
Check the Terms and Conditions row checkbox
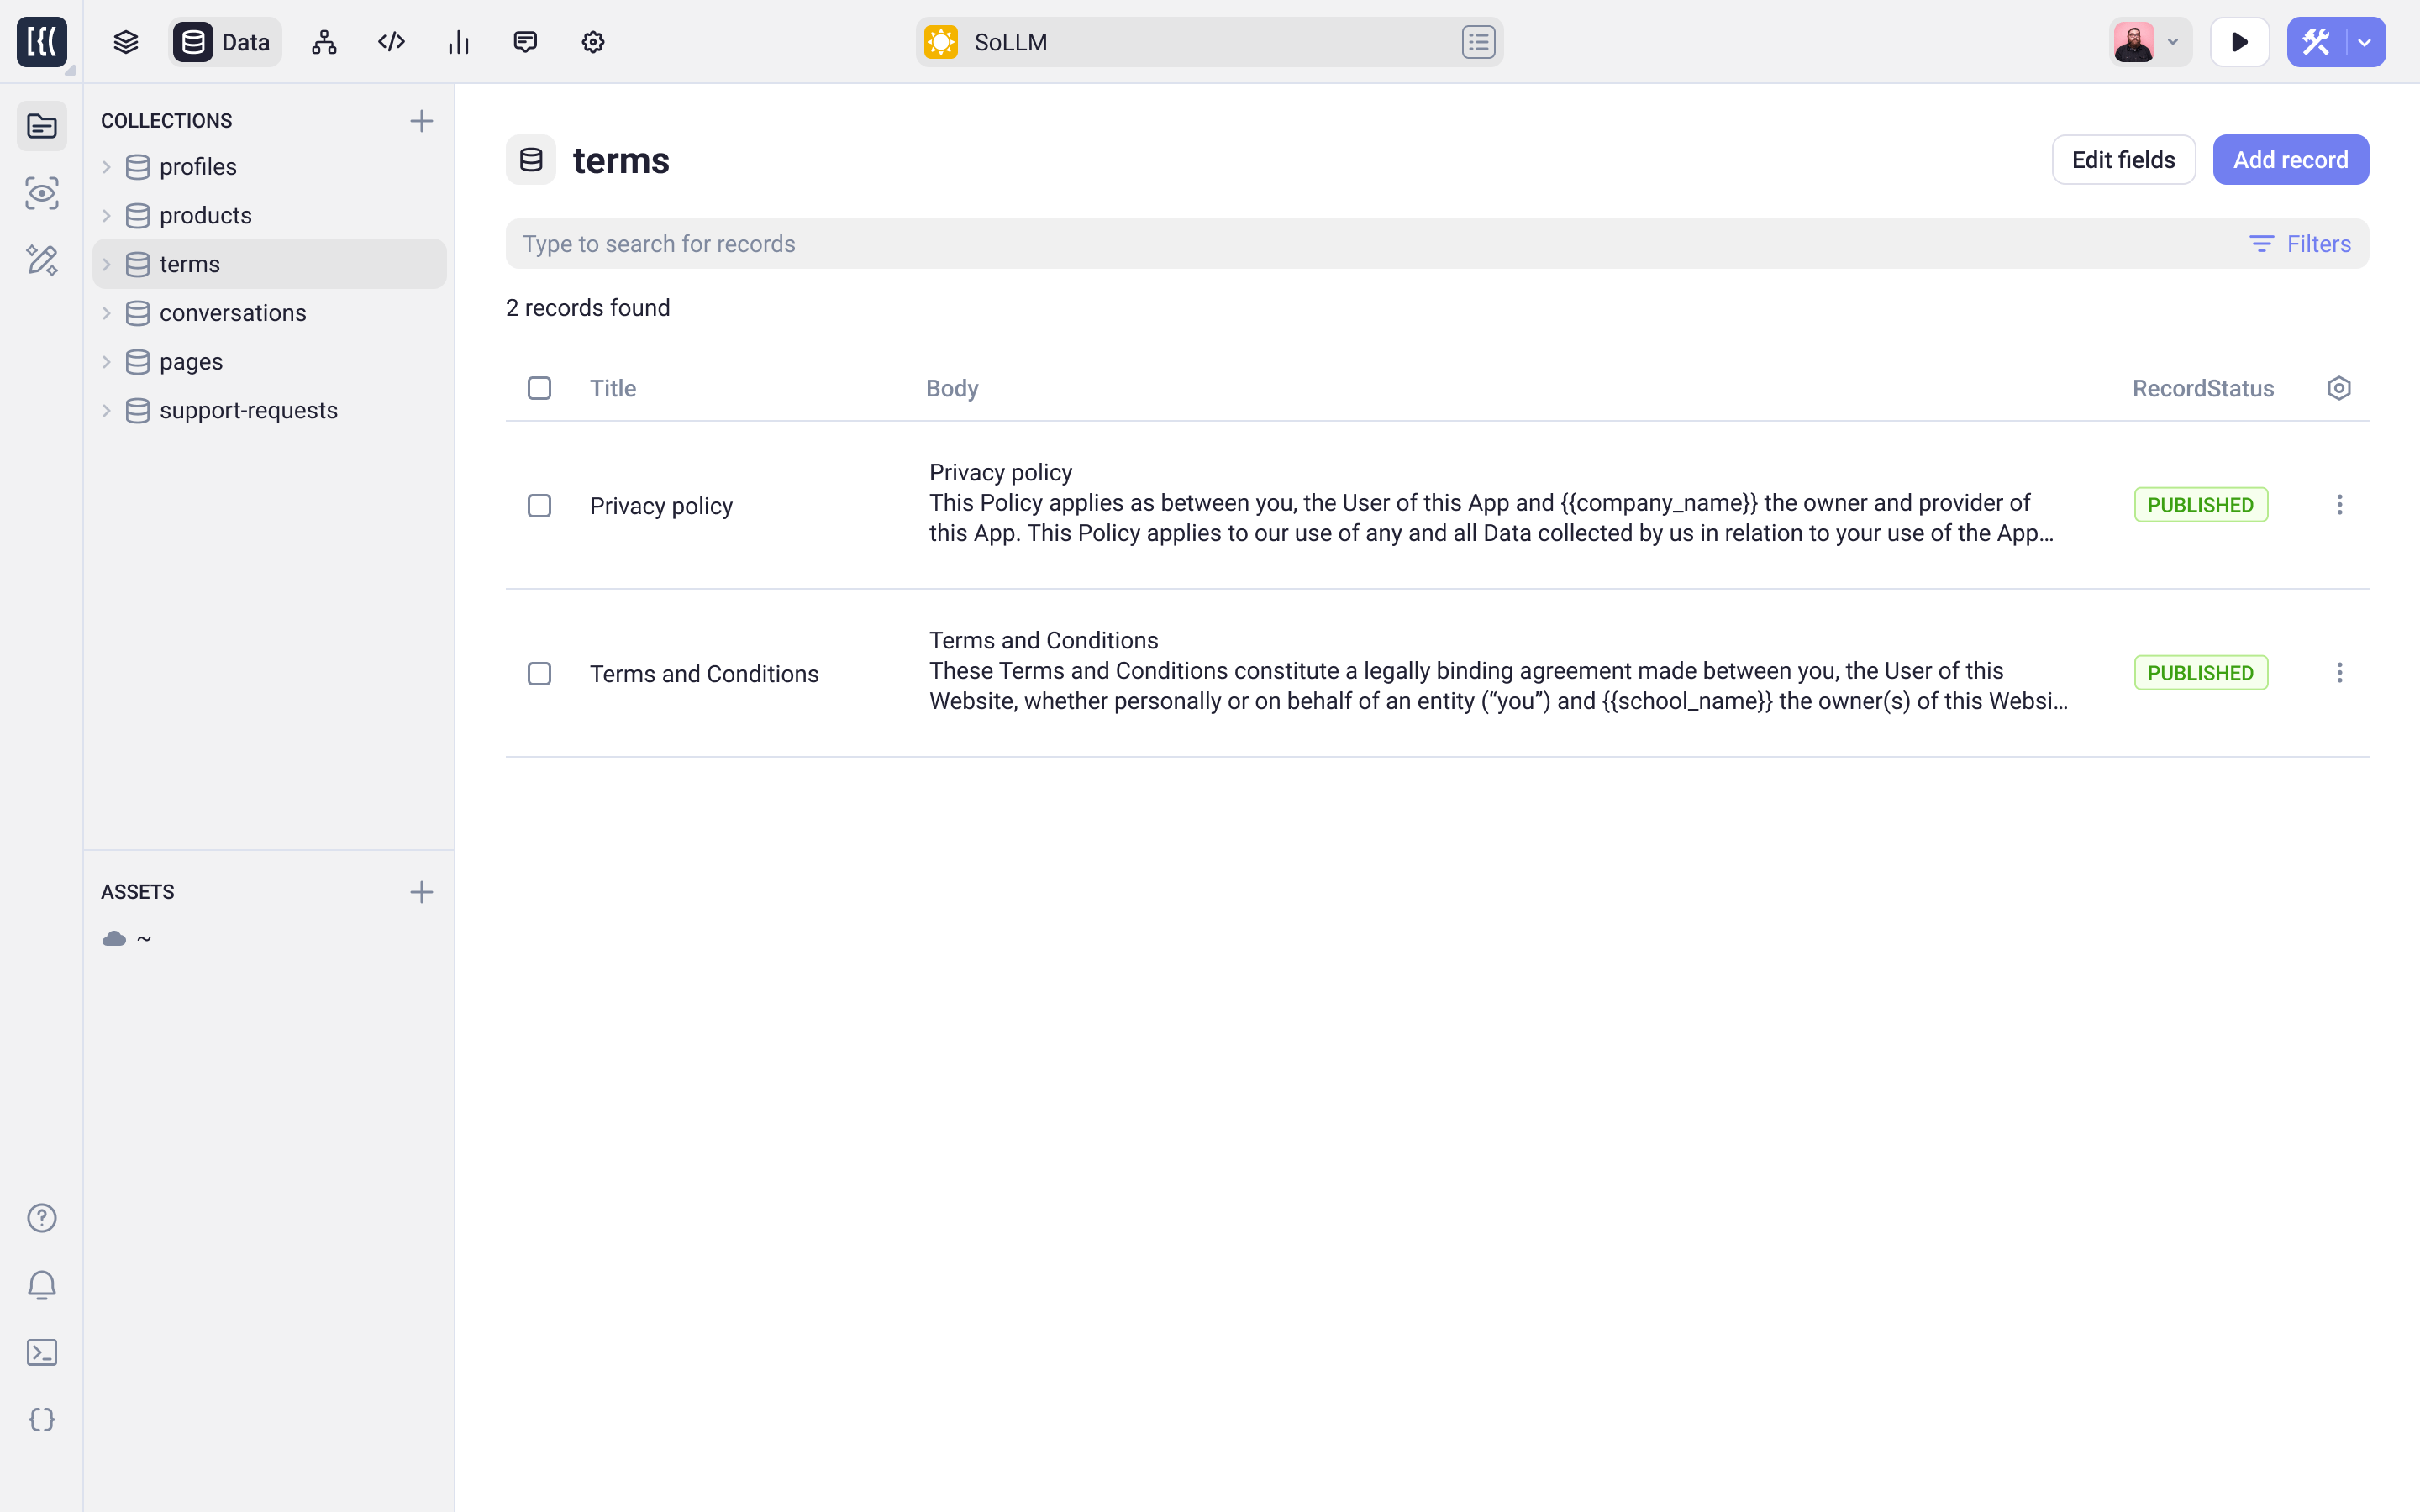pos(539,674)
